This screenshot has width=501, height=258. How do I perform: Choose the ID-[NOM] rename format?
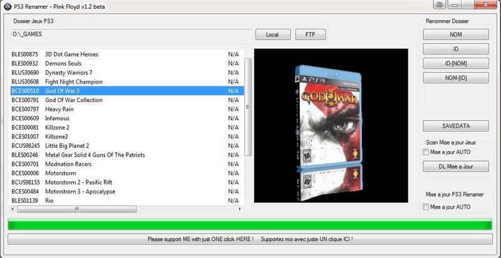pos(456,63)
